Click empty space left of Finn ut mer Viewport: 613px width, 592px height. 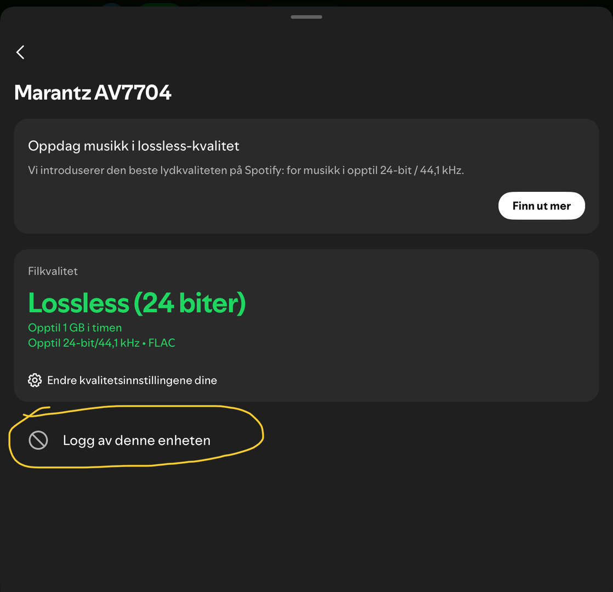tap(274, 206)
